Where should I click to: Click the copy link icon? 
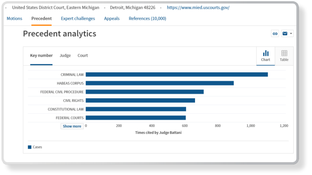275,34
